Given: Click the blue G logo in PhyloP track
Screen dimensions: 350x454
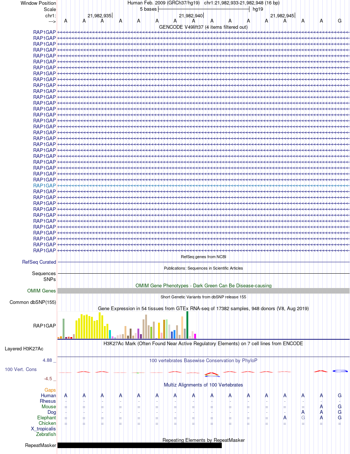Looking at the screenshot, I should click(x=340, y=371).
